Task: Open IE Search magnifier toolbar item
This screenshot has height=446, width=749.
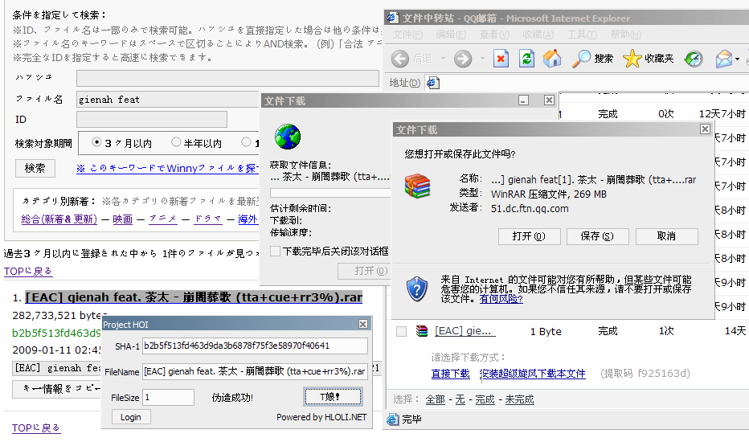Action: pyautogui.click(x=592, y=59)
